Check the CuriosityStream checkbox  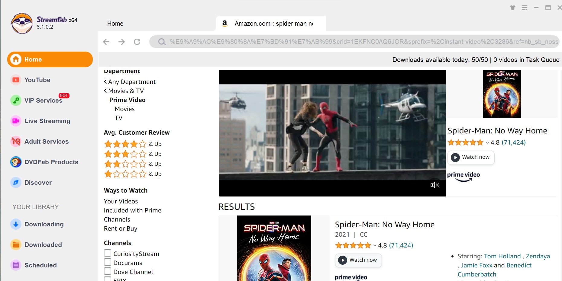(108, 253)
